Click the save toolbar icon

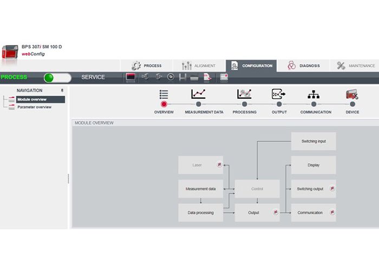pos(182,77)
